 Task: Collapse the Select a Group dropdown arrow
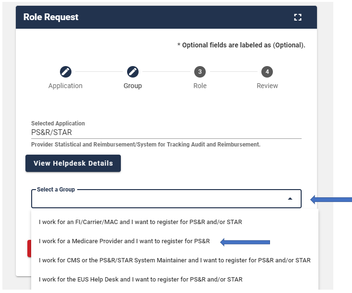[x=290, y=199]
